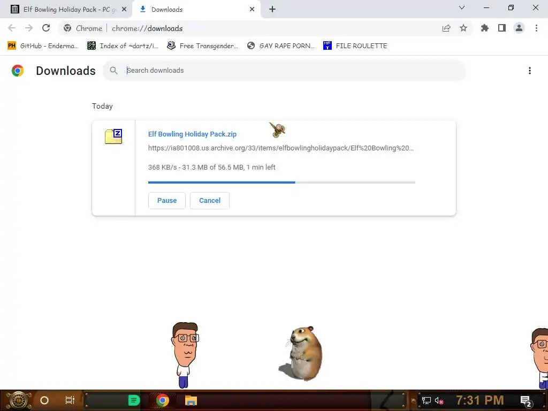This screenshot has height=411, width=548.
Task: Click the archive.org download source URL
Action: pyautogui.click(x=280, y=148)
